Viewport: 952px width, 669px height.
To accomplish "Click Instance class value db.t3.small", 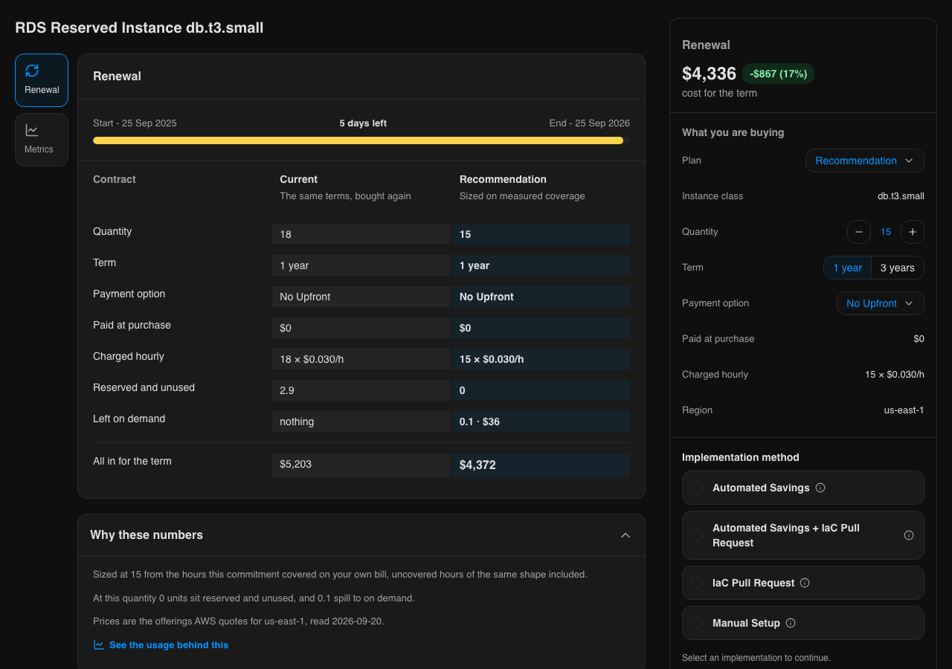I will (x=901, y=196).
